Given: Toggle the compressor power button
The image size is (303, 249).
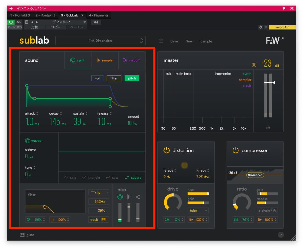Looking at the screenshot, I should pos(236,150).
